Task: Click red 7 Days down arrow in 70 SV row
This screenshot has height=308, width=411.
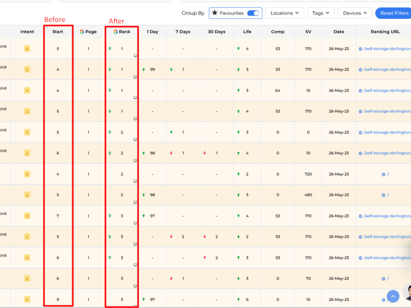Action: (x=171, y=278)
